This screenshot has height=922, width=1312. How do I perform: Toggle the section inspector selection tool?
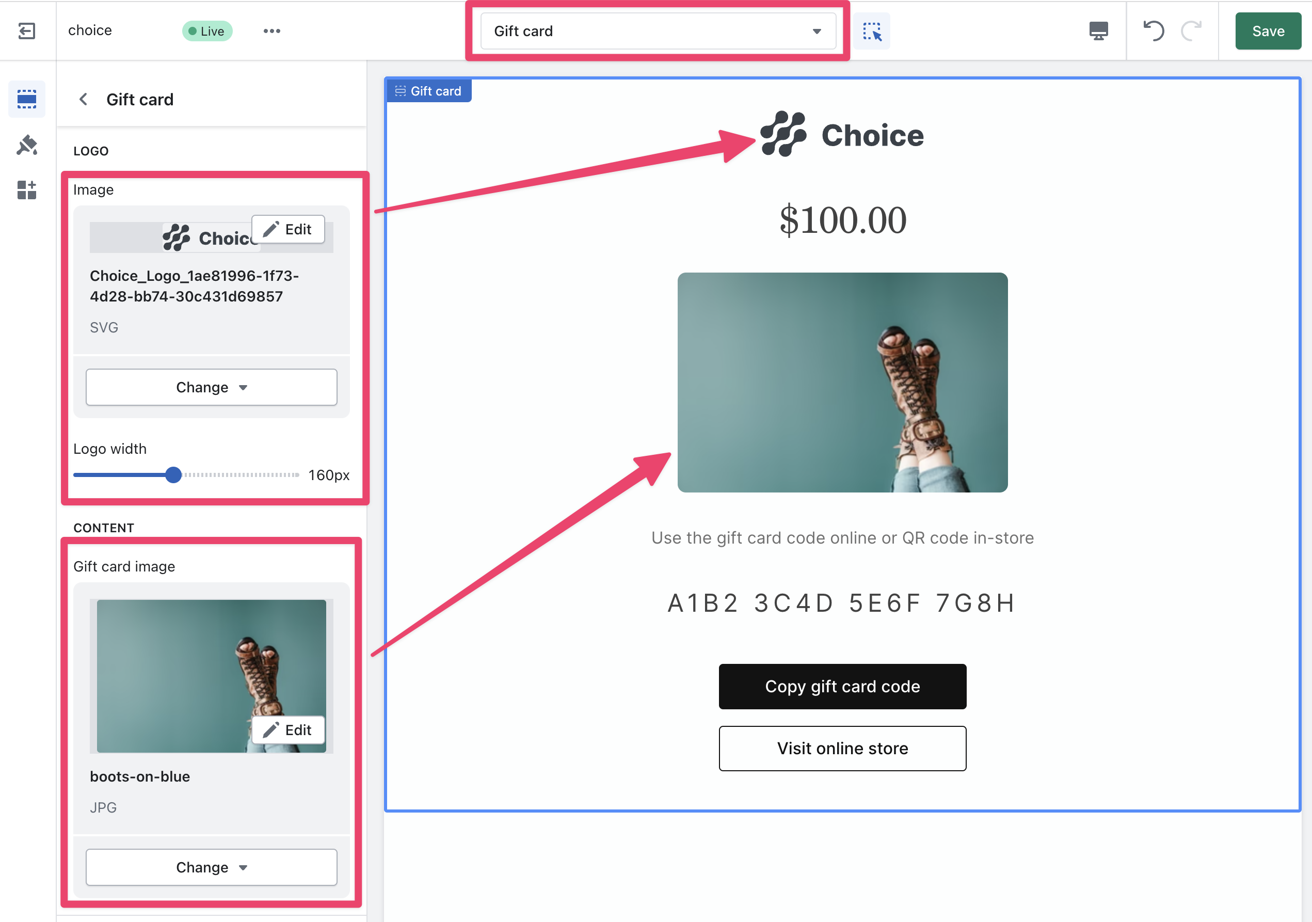click(x=871, y=31)
